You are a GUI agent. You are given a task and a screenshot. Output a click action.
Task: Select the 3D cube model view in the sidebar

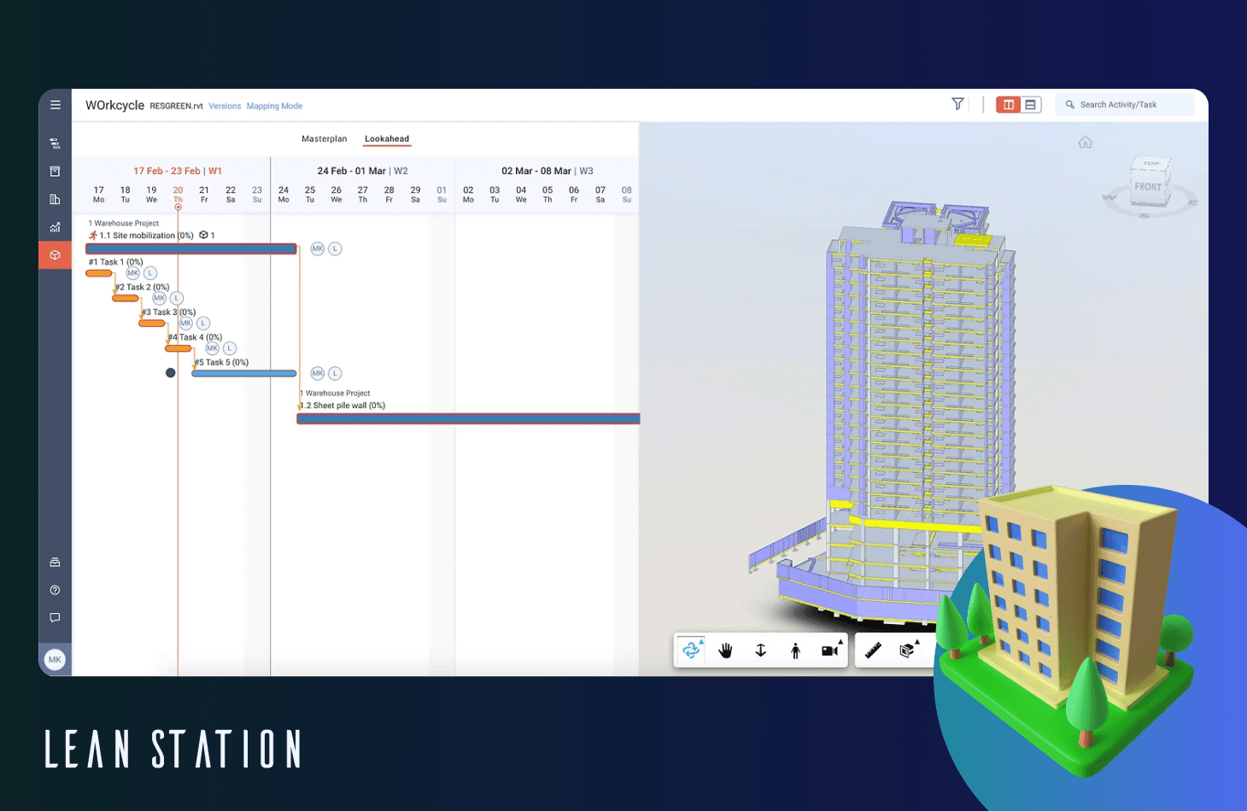[x=55, y=255]
